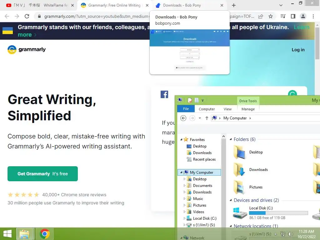This screenshot has height=240, width=320.
Task: Click Explorer's Properties quick access icon
Action: [190, 100]
